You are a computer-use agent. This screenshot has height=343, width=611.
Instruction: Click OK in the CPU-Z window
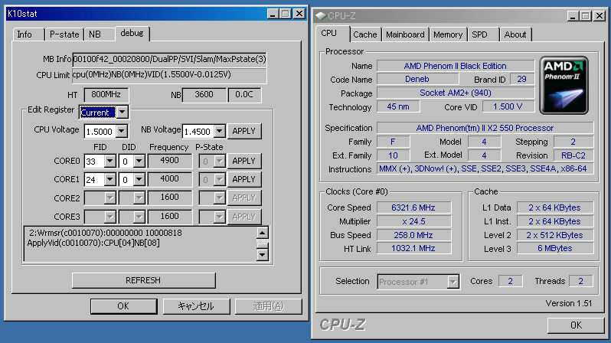pyautogui.click(x=576, y=325)
